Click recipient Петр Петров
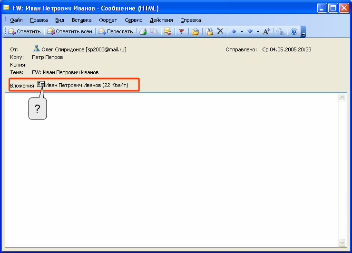 click(x=48, y=57)
